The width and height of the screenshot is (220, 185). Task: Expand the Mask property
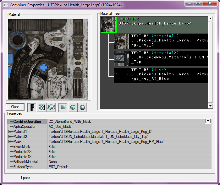(10, 142)
